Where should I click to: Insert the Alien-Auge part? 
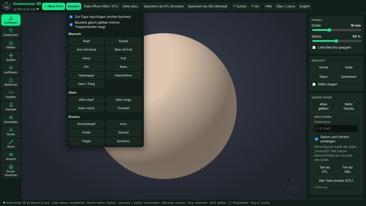point(124,100)
